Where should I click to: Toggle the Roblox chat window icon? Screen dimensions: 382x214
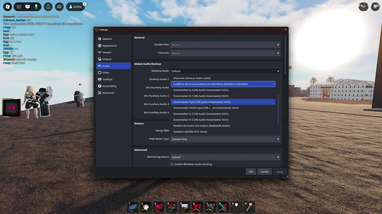point(27,7)
